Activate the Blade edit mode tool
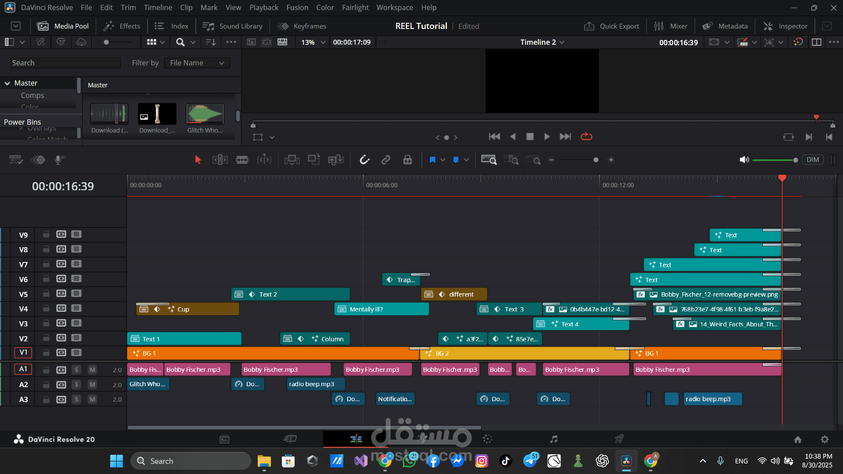The image size is (843, 474). [x=242, y=160]
